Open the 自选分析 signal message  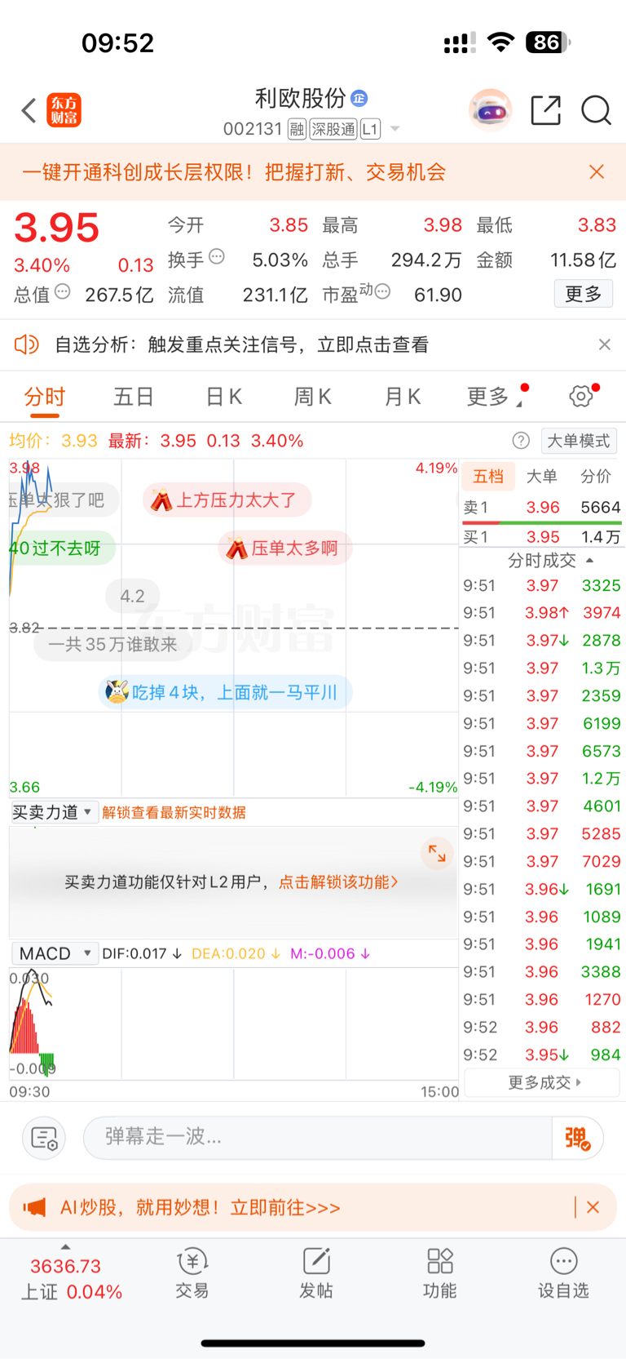241,344
